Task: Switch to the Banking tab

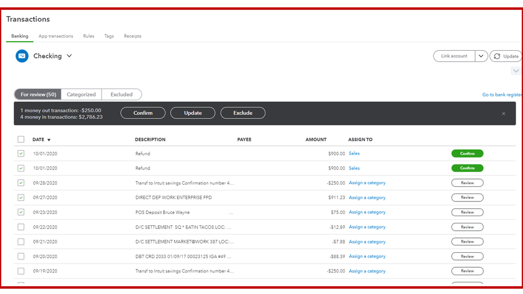Action: [x=20, y=36]
